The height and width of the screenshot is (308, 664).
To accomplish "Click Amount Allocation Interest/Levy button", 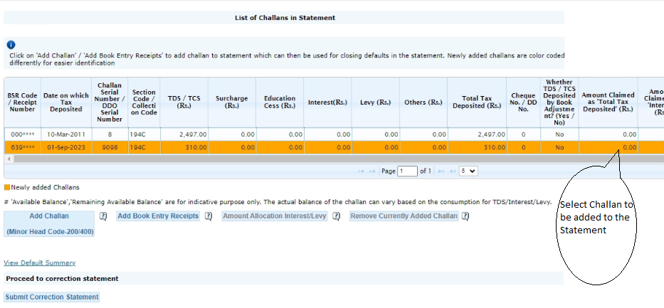I will pos(274,216).
